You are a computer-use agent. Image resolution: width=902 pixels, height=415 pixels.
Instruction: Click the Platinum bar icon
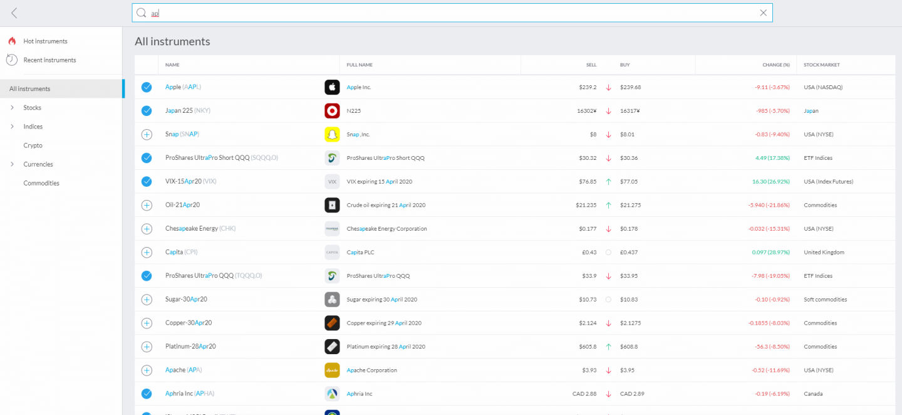click(332, 346)
